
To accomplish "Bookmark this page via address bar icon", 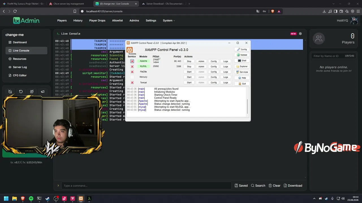I will coord(75,11).
